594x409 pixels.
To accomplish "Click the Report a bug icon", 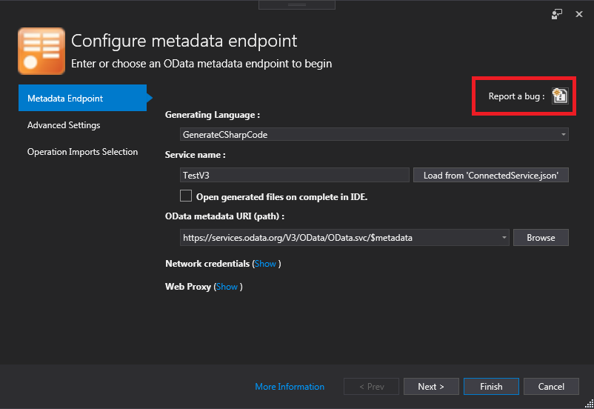I will coord(559,96).
